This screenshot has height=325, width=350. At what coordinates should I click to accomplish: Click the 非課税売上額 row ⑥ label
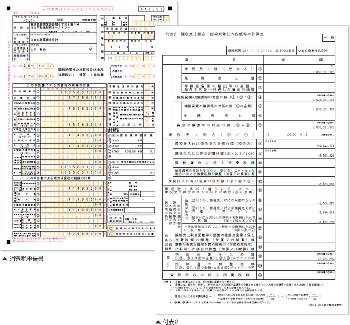[219, 115]
